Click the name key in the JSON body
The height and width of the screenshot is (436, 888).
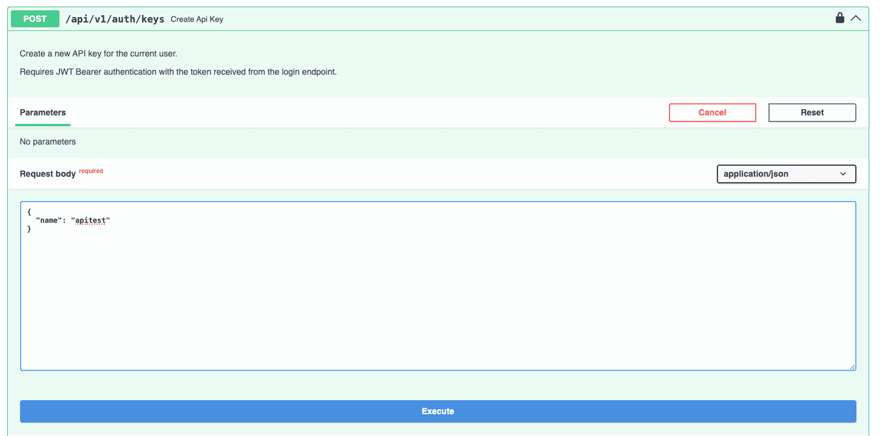point(48,220)
